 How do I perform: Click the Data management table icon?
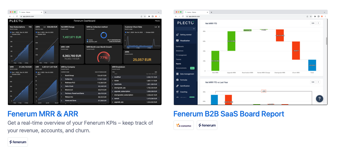tap(177, 74)
